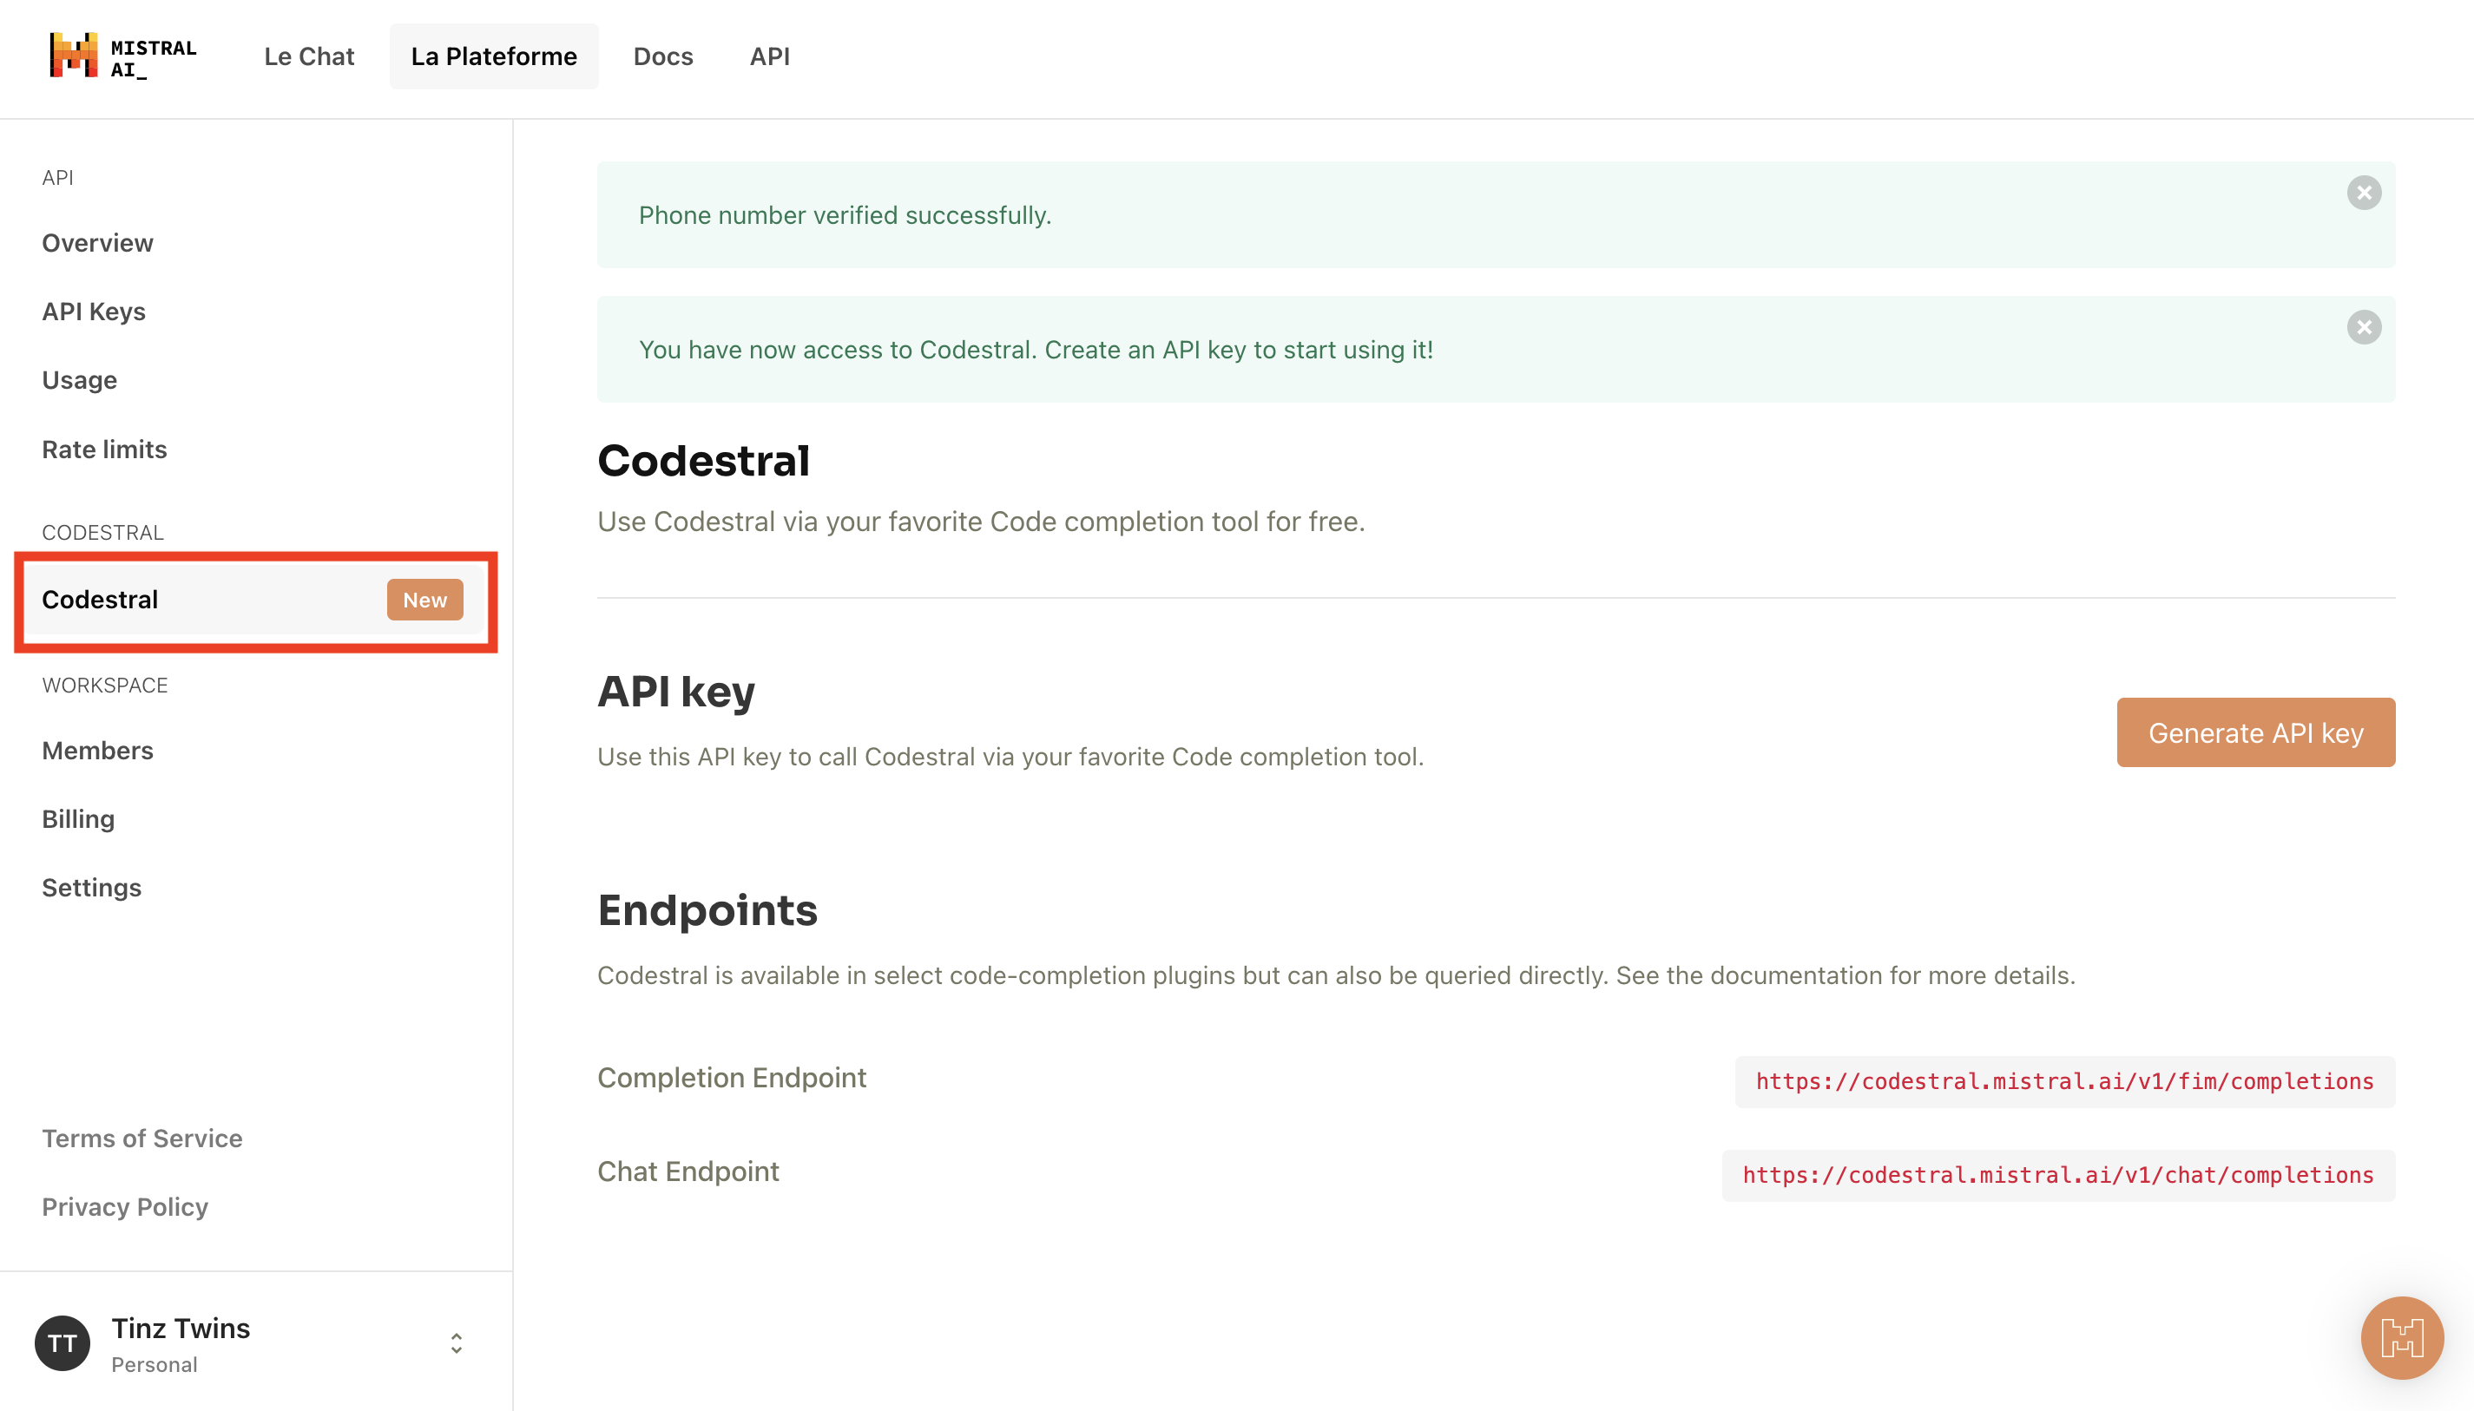Click the TT user avatar

click(x=62, y=1343)
